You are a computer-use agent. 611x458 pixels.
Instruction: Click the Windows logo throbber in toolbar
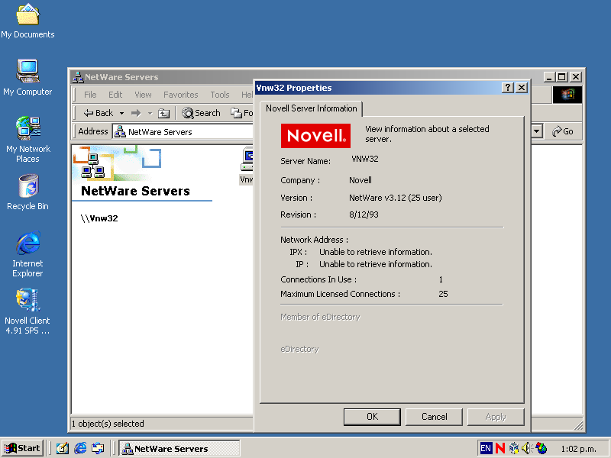tap(567, 95)
